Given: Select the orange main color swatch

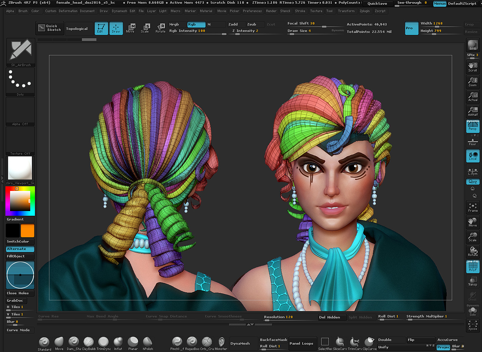Looking at the screenshot, I should coord(28,231).
